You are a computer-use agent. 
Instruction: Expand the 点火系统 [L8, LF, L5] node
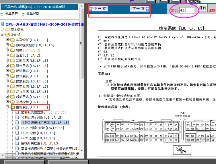(x=7, y=91)
